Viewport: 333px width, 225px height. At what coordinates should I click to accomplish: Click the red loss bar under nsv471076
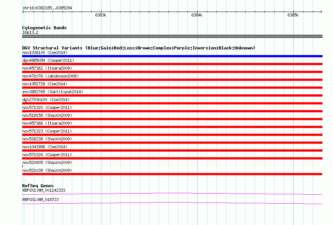(x=172, y=80)
